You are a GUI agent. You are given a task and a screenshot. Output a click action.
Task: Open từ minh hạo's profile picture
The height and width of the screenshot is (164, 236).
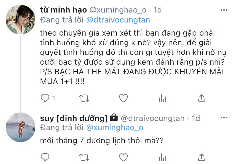pos(21,20)
